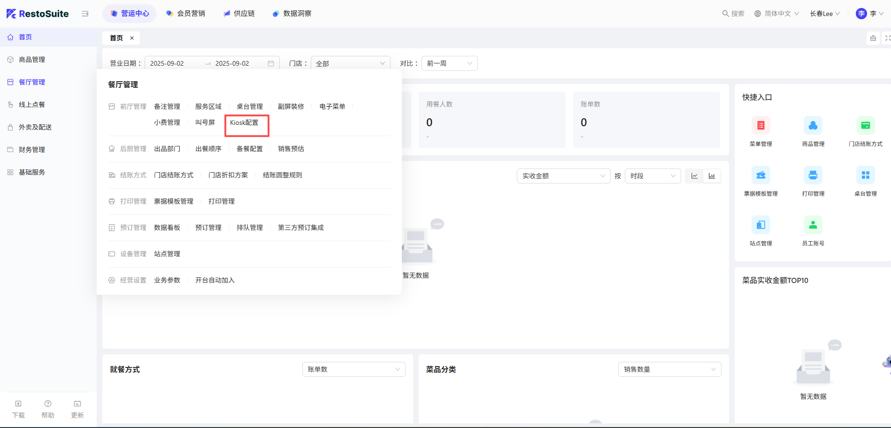Select 线上点餐 in the sidebar
The width and height of the screenshot is (891, 428).
[x=32, y=105]
